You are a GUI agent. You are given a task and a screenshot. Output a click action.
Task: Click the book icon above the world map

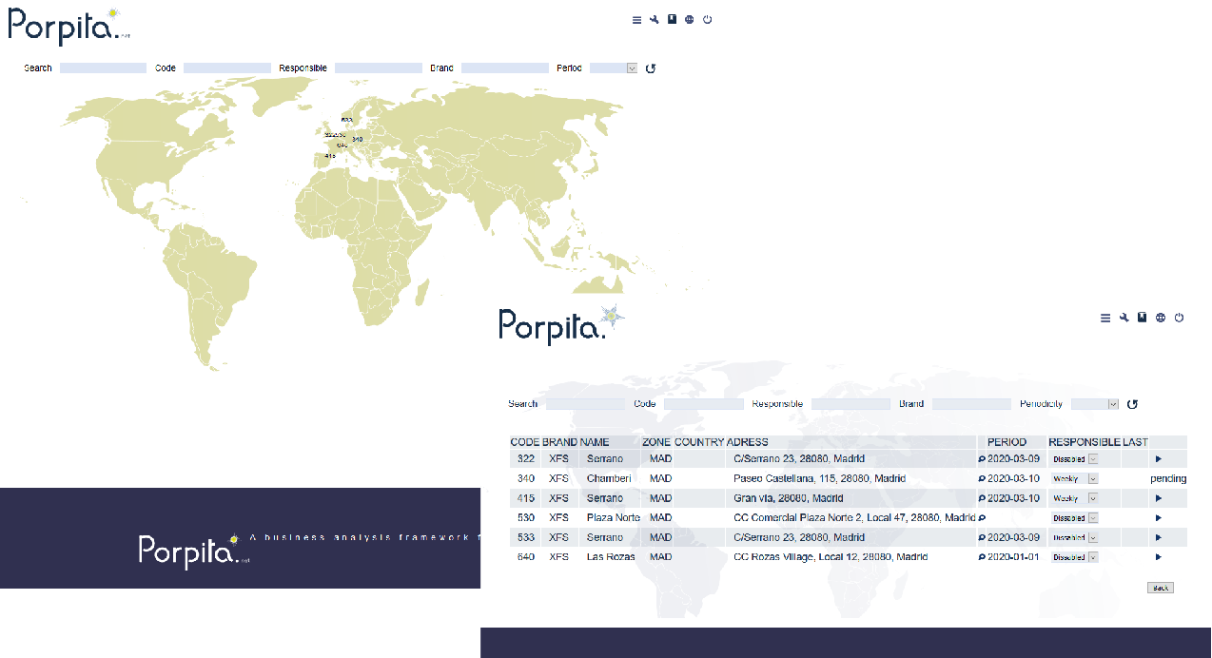coord(672,19)
